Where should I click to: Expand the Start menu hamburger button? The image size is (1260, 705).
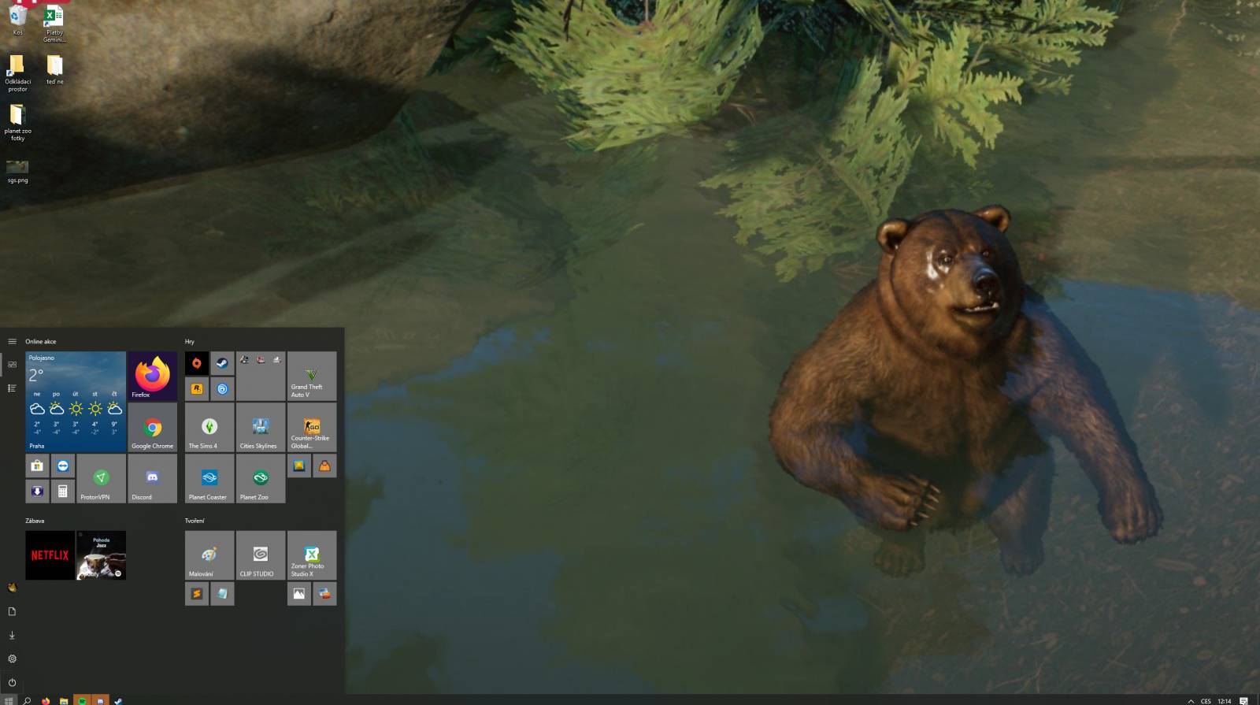(x=12, y=342)
